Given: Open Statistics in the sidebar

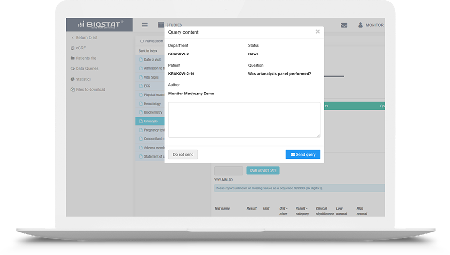Looking at the screenshot, I should 83,79.
